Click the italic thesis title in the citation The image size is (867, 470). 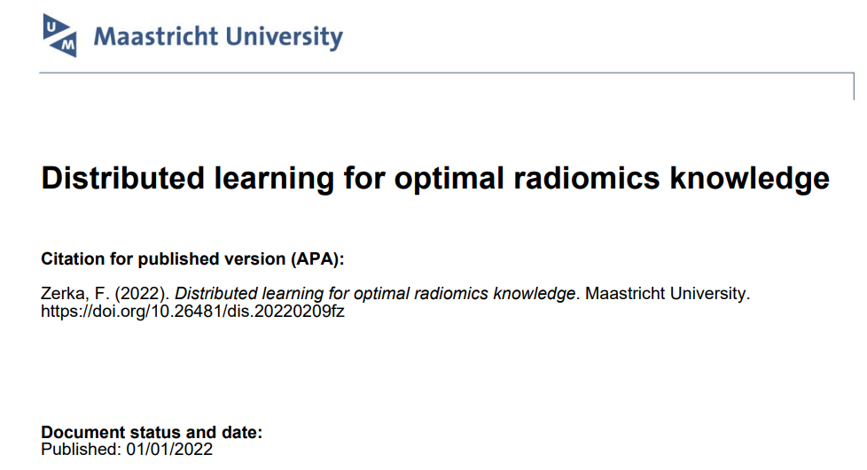[370, 295]
